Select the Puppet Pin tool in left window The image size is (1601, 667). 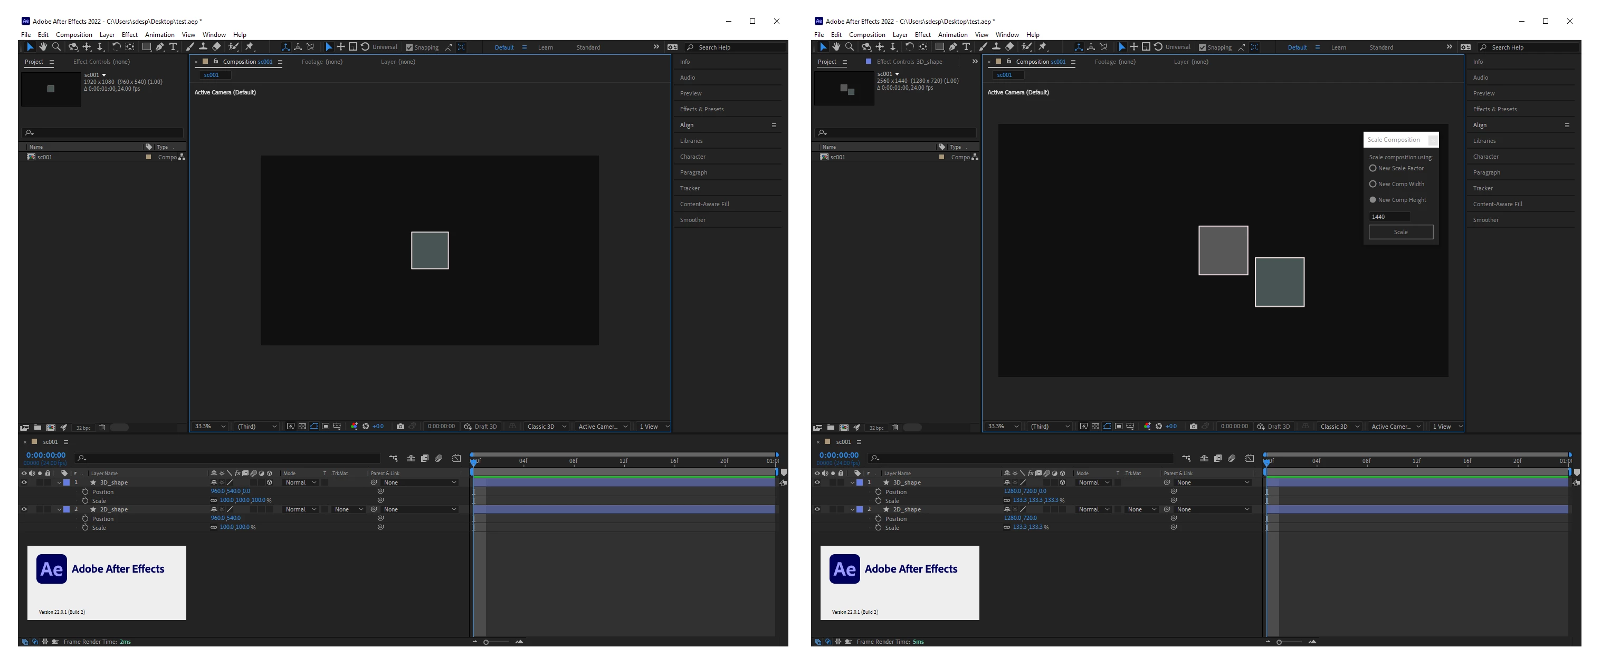click(x=249, y=47)
